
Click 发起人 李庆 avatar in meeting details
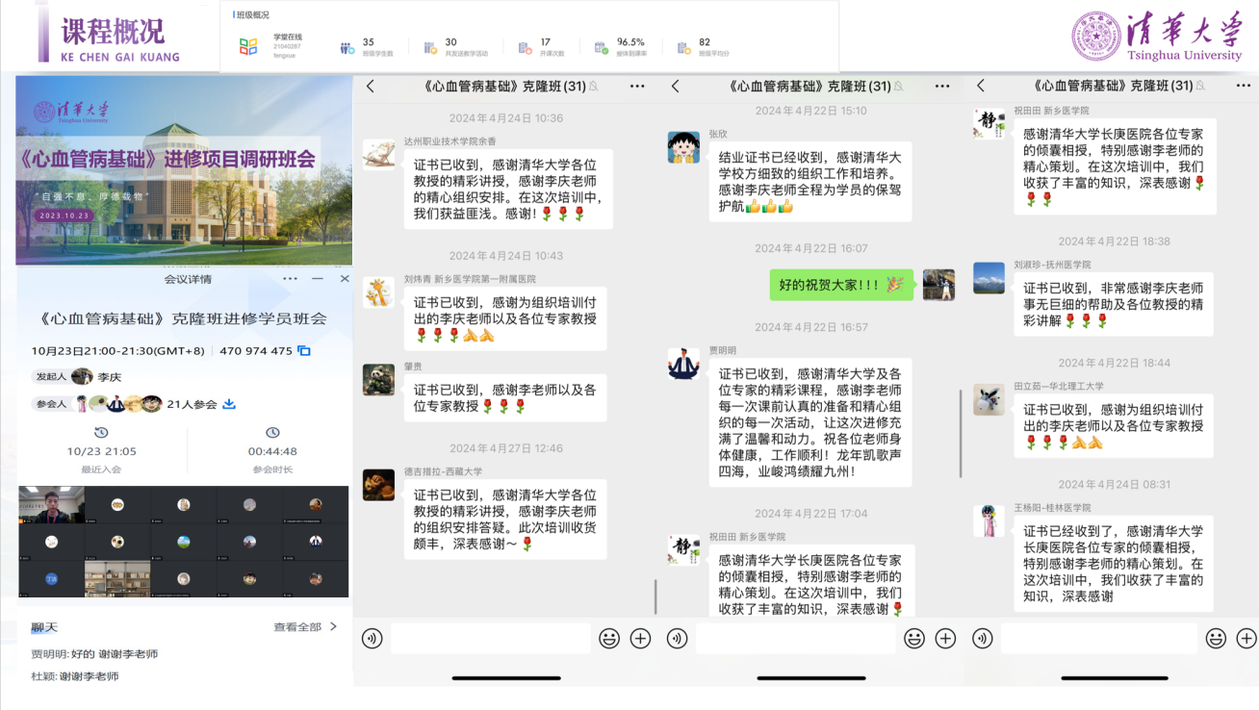(81, 377)
